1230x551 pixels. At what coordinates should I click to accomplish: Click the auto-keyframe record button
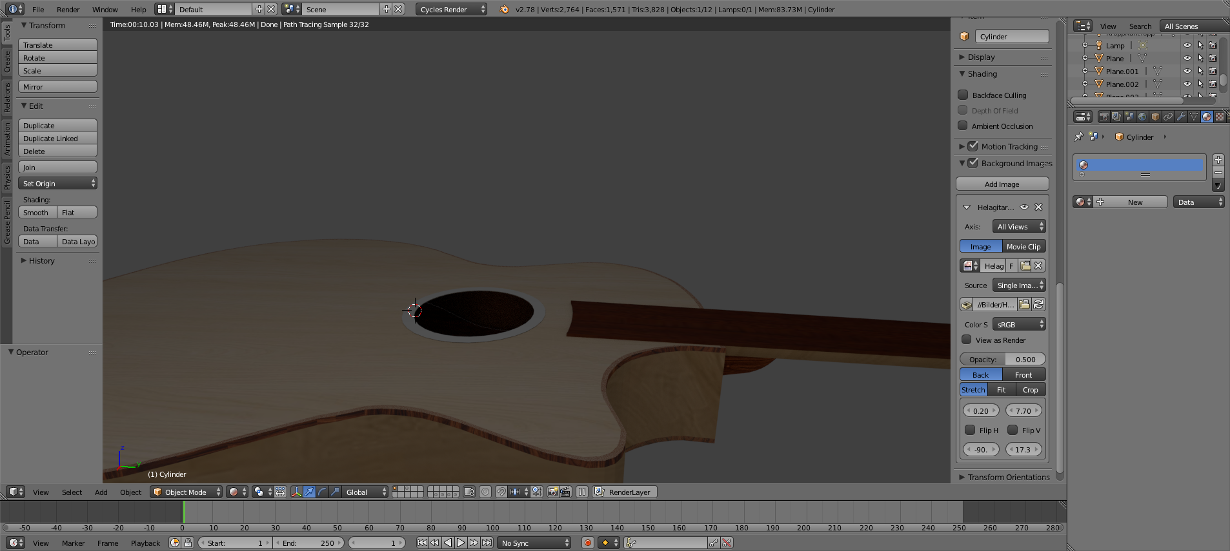click(x=587, y=543)
